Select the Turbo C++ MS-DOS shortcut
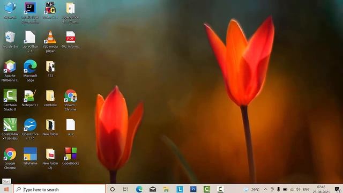 coord(50,11)
